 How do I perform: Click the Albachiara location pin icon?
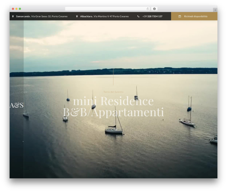click(77, 16)
